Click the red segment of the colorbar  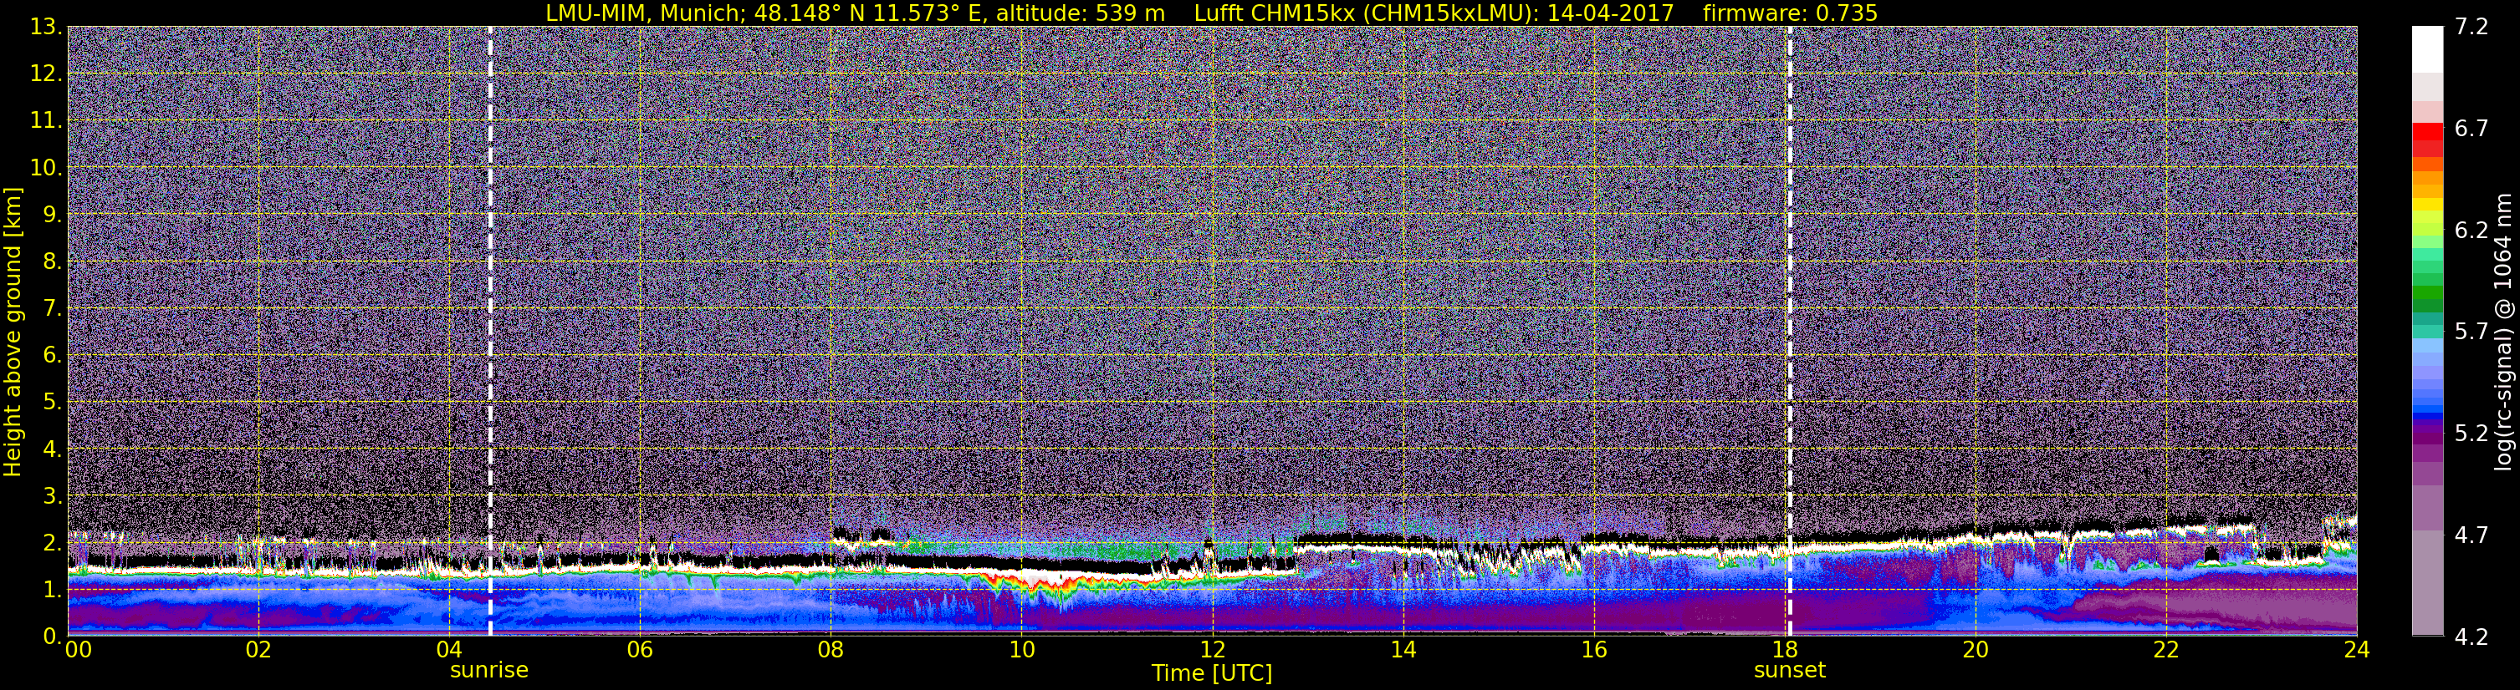click(x=2427, y=131)
